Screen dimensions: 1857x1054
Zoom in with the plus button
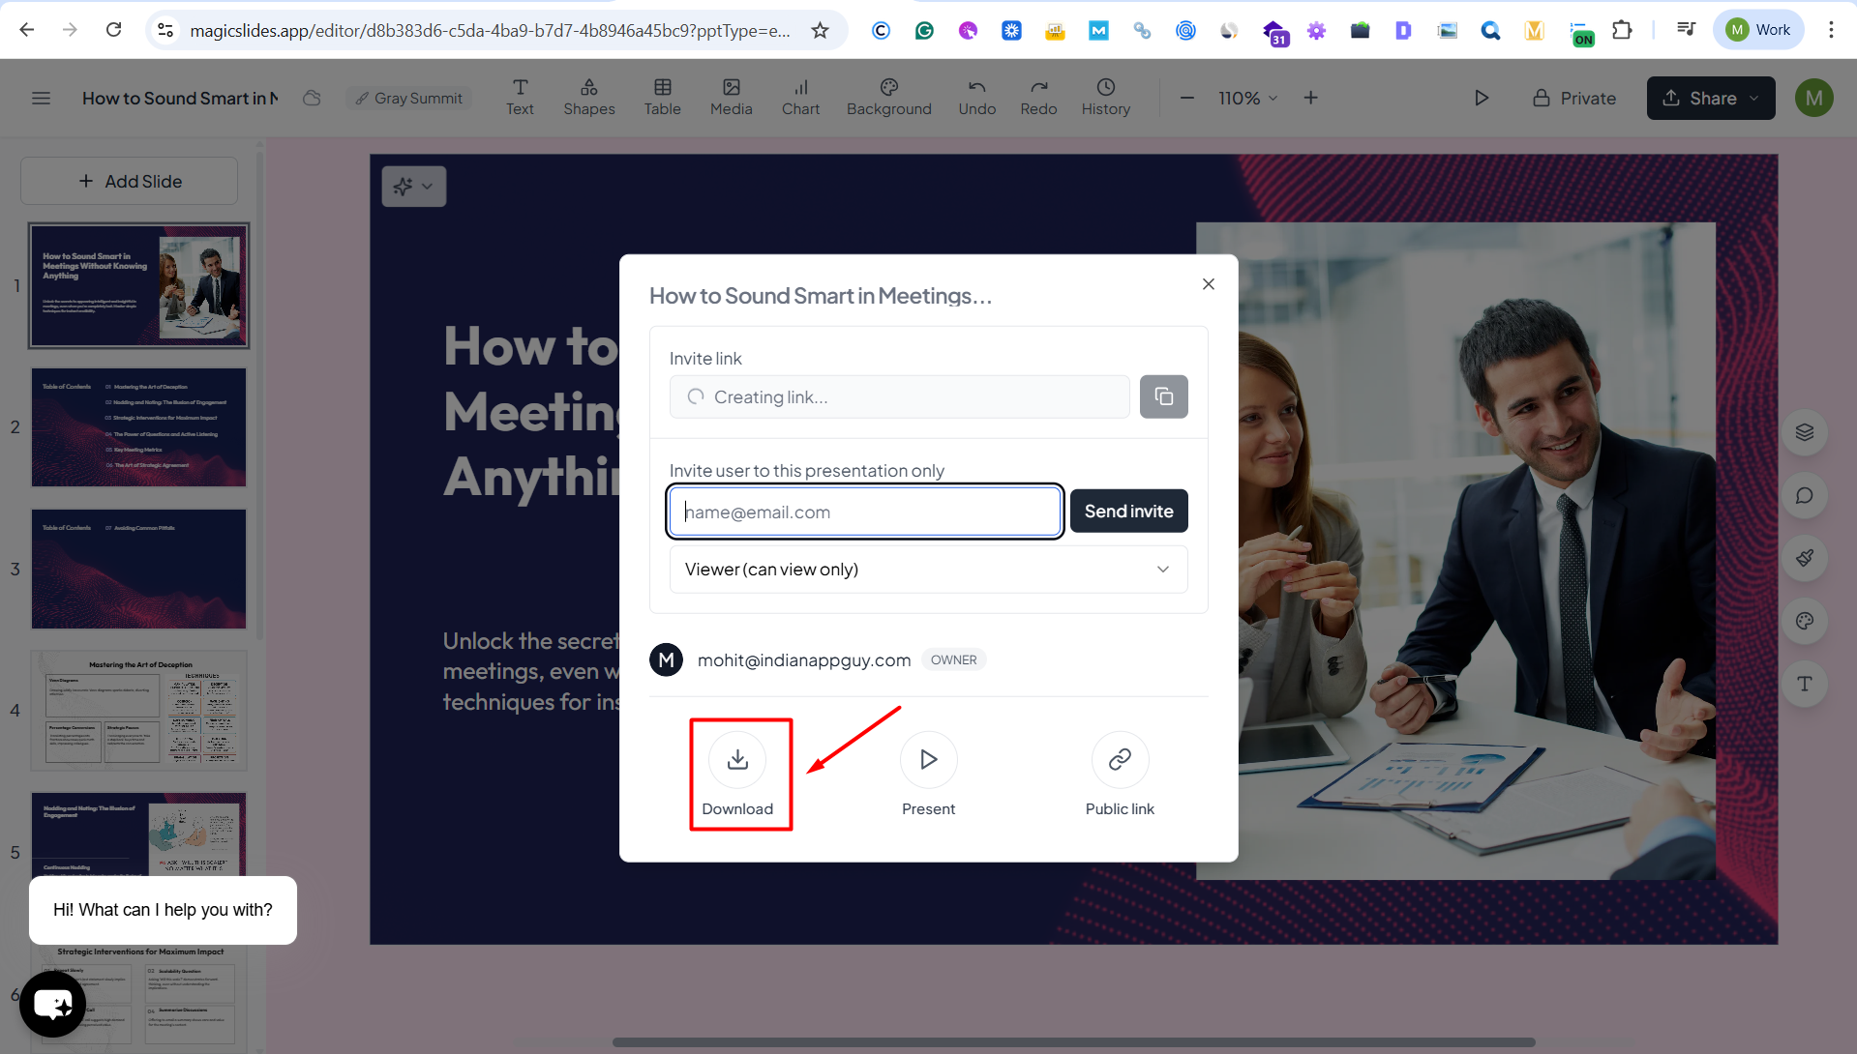pyautogui.click(x=1310, y=98)
